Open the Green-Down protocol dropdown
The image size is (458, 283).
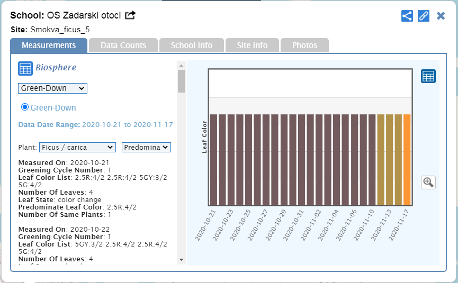(x=52, y=88)
